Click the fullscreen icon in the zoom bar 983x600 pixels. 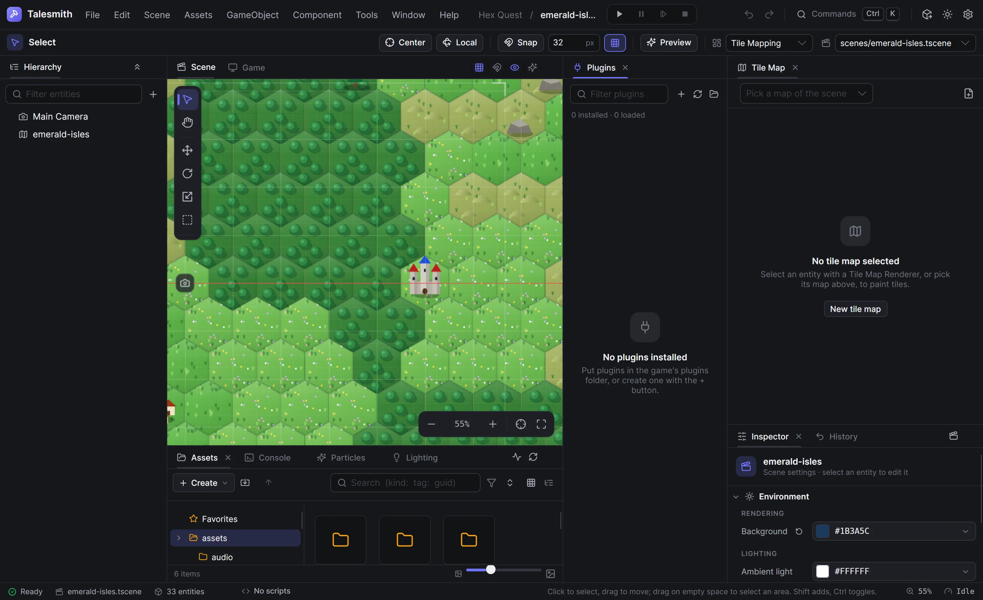coord(541,424)
